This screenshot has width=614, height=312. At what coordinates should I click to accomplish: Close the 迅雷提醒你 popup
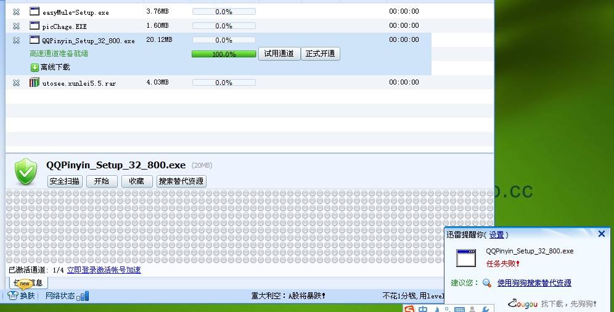(x=602, y=234)
